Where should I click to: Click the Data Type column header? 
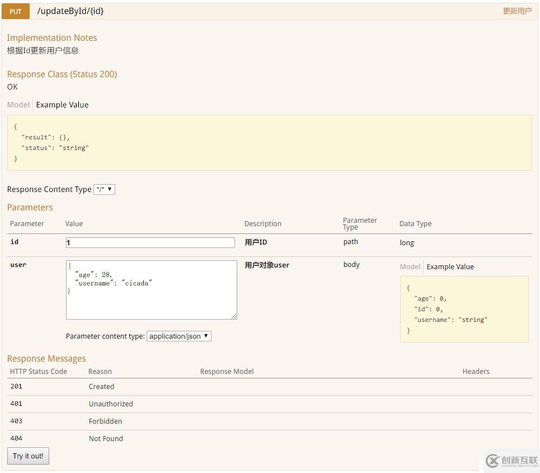[415, 223]
